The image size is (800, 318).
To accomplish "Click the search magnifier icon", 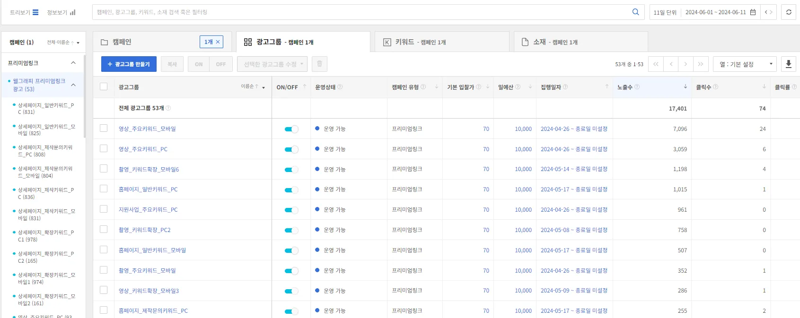I will (635, 12).
